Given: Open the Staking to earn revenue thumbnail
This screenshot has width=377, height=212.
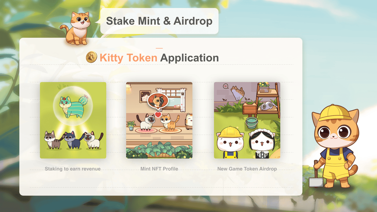Looking at the screenshot, I should coord(73,120).
